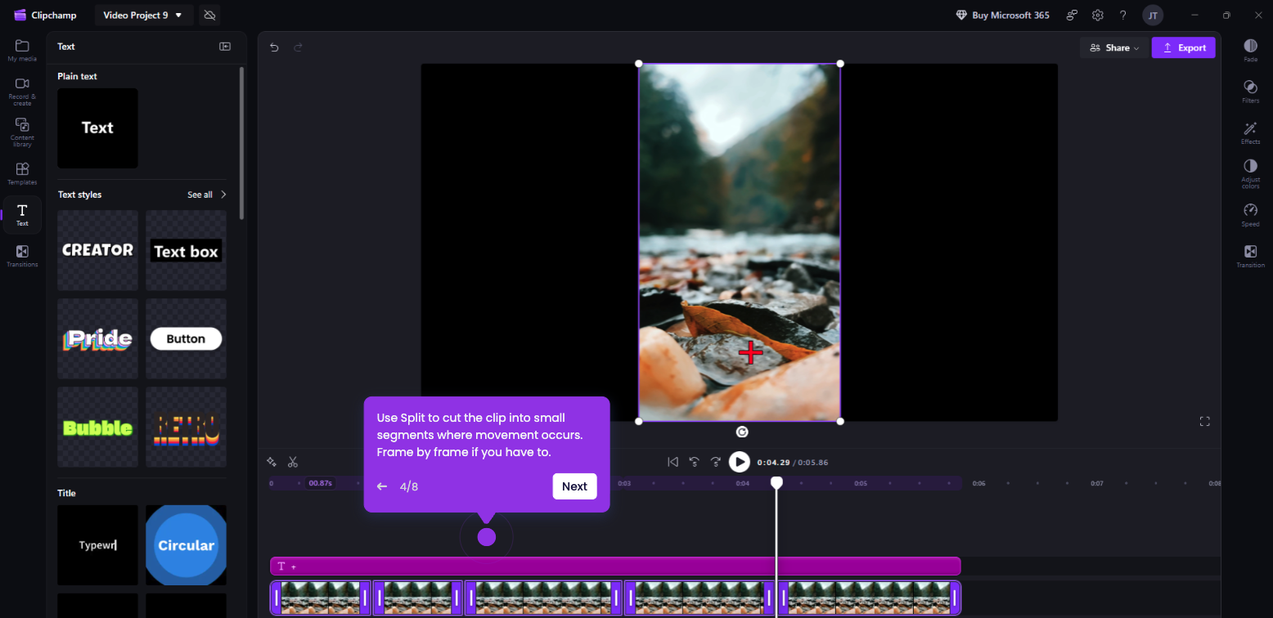Open the Share dropdown menu
This screenshot has width=1273, height=618.
[x=1113, y=47]
